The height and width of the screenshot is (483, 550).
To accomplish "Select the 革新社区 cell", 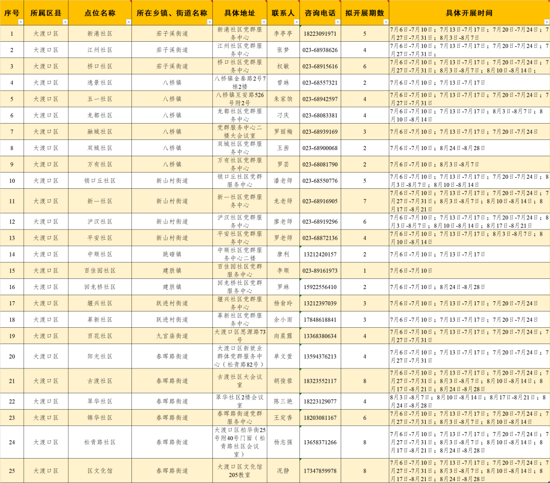I will [x=100, y=320].
